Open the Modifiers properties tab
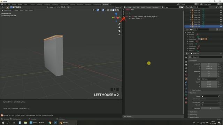Viewport: 223px width, 125px height. (186, 82)
